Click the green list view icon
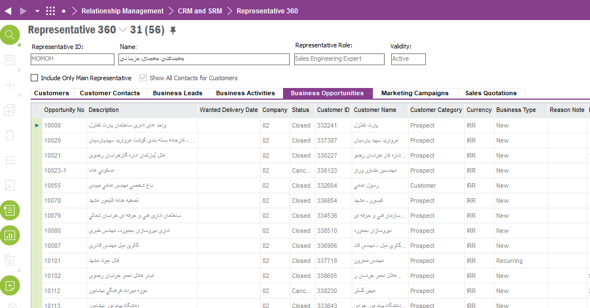This screenshot has height=308, width=590. click(10, 211)
